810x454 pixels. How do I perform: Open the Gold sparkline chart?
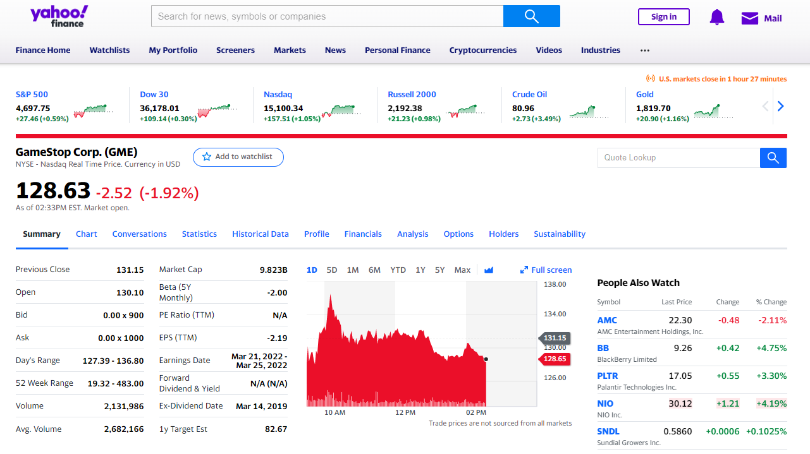[714, 112]
